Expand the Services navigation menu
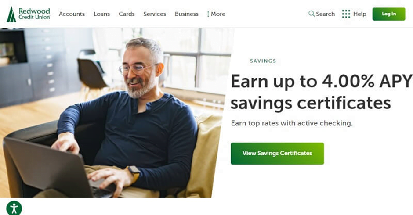 (x=155, y=14)
